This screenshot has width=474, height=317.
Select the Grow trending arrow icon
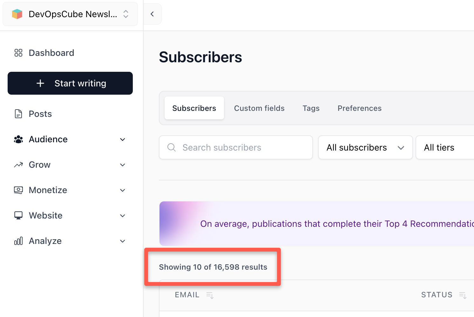tap(18, 165)
